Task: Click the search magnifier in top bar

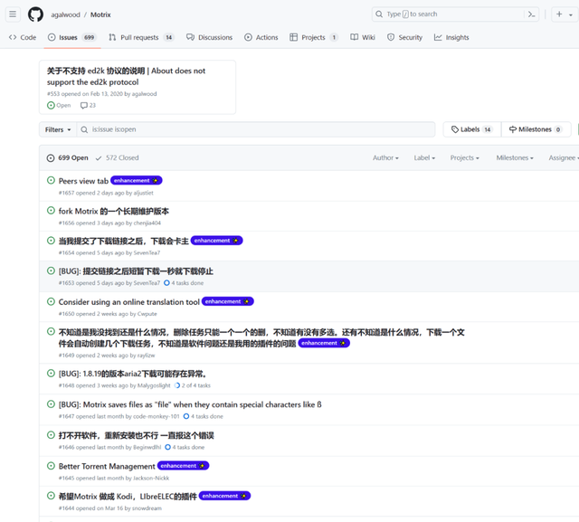Action: [x=379, y=14]
